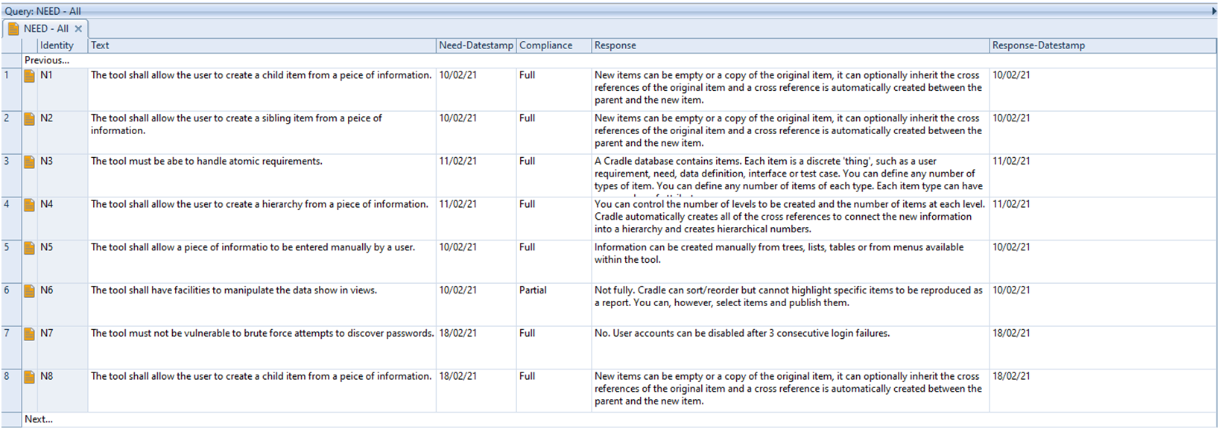Select row number 2 header
Viewport: 1219px width, 429px height.
(x=11, y=133)
